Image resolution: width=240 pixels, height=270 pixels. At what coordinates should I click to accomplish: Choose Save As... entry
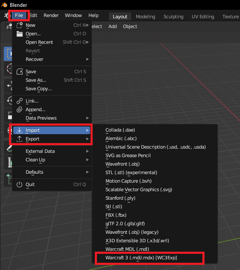click(52, 80)
